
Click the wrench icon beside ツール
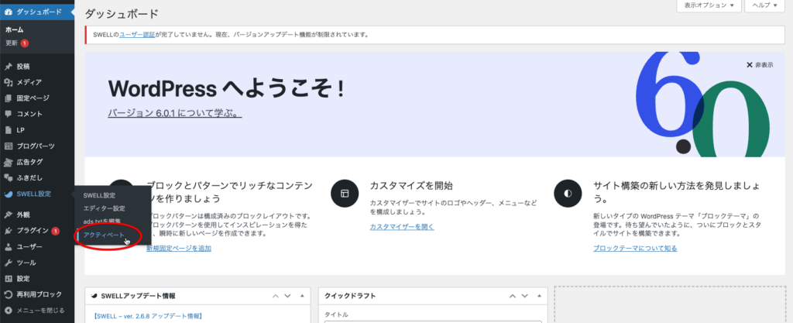(8, 263)
